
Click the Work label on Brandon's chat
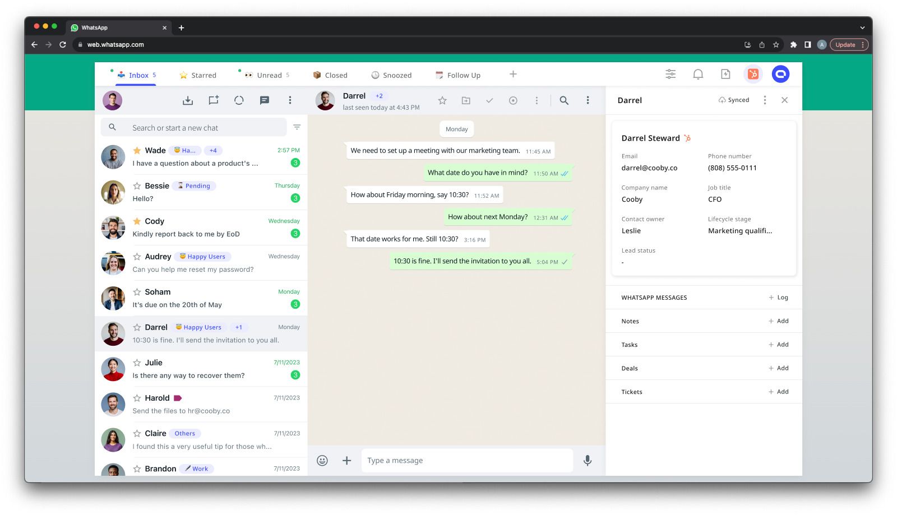pos(196,468)
